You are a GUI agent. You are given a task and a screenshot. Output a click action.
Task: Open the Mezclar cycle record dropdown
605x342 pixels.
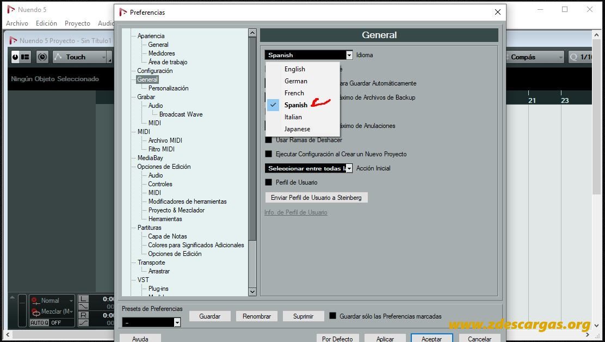click(71, 312)
